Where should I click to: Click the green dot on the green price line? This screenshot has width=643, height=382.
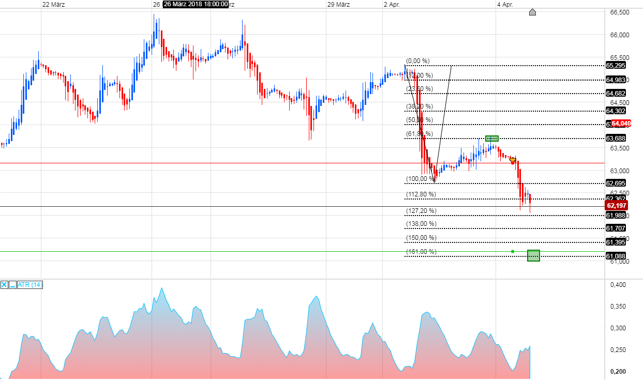click(x=512, y=251)
